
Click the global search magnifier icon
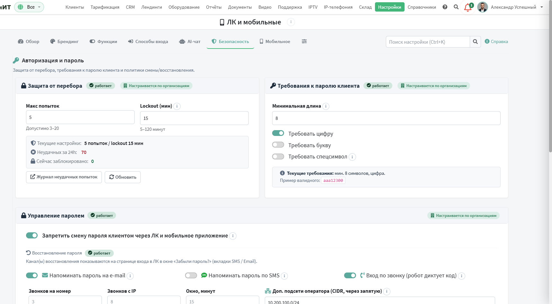pos(456,7)
